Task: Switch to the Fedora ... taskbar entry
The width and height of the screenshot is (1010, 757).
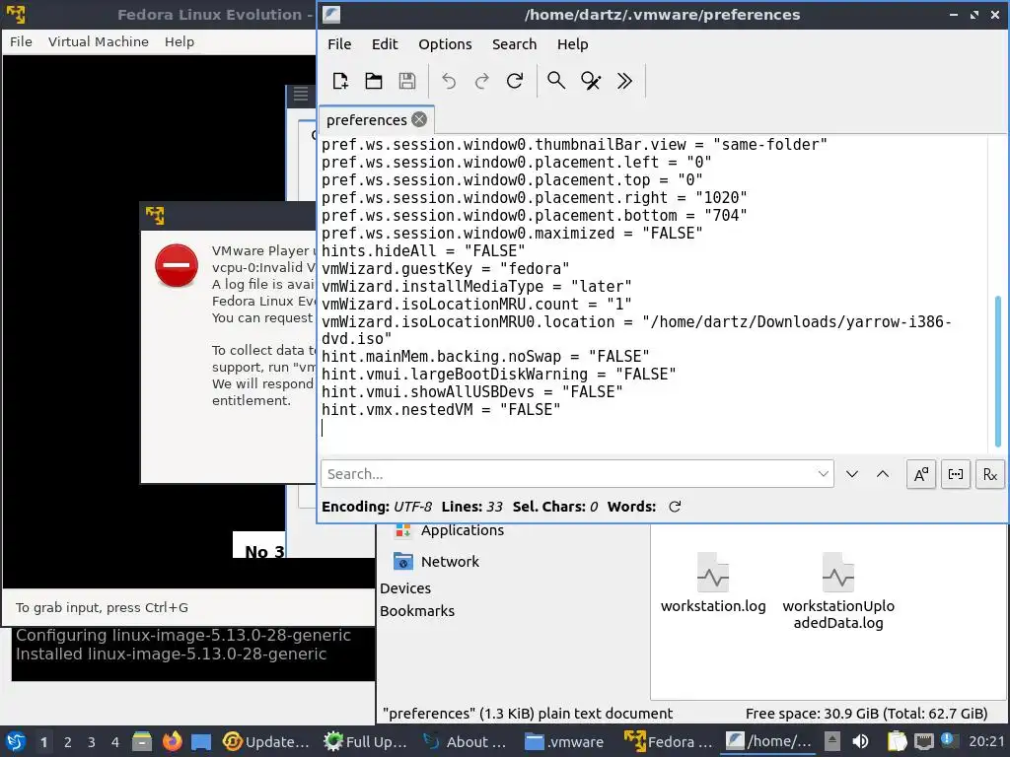Action: click(x=669, y=741)
